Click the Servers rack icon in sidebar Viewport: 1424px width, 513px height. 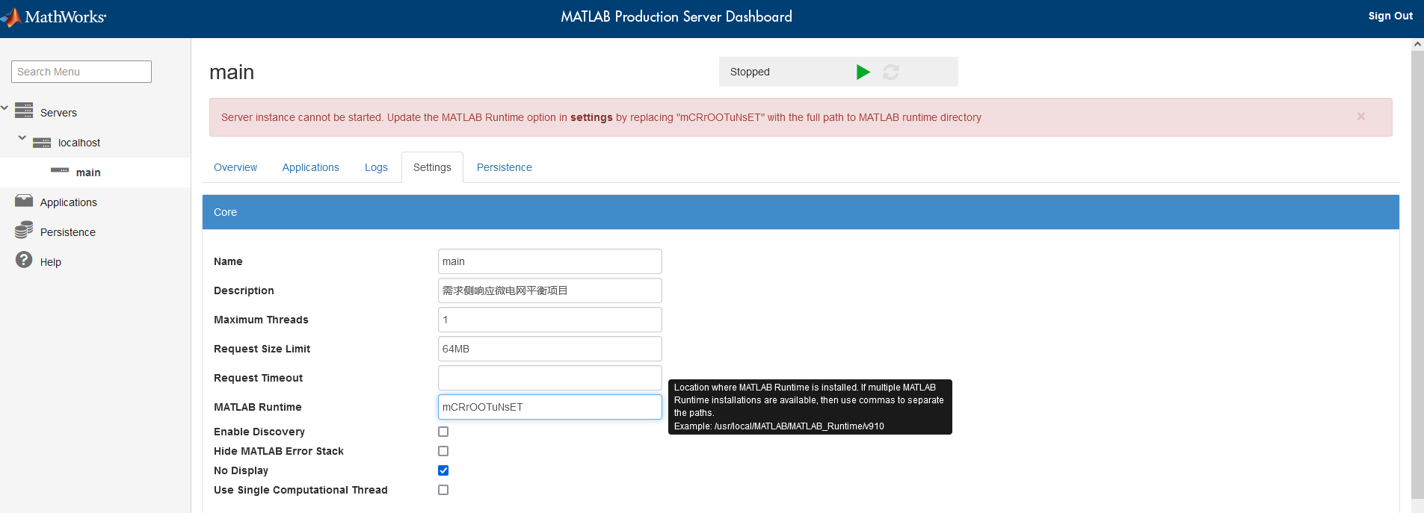point(24,111)
